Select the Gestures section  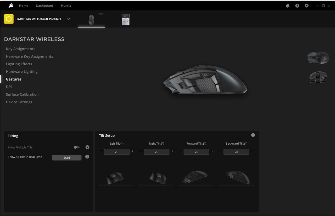14,79
